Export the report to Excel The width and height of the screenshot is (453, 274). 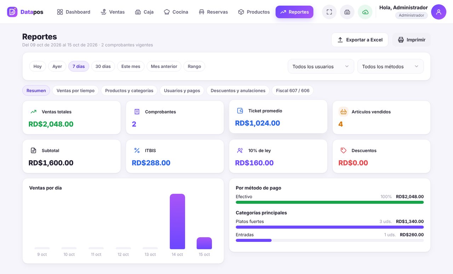point(360,40)
